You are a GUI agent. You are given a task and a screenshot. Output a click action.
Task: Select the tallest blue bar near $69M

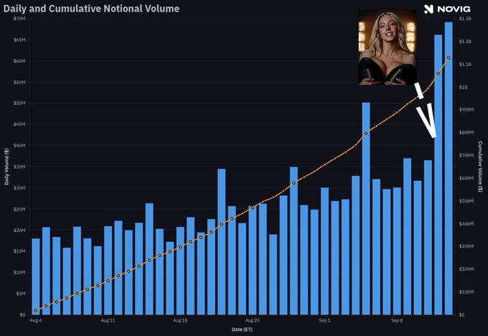449,168
